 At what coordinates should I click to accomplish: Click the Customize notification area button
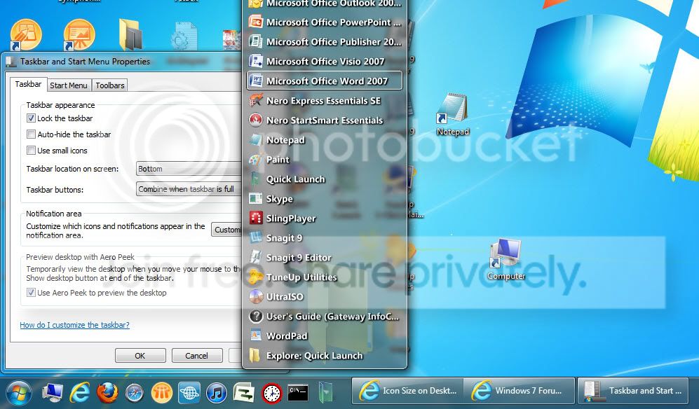(x=226, y=230)
